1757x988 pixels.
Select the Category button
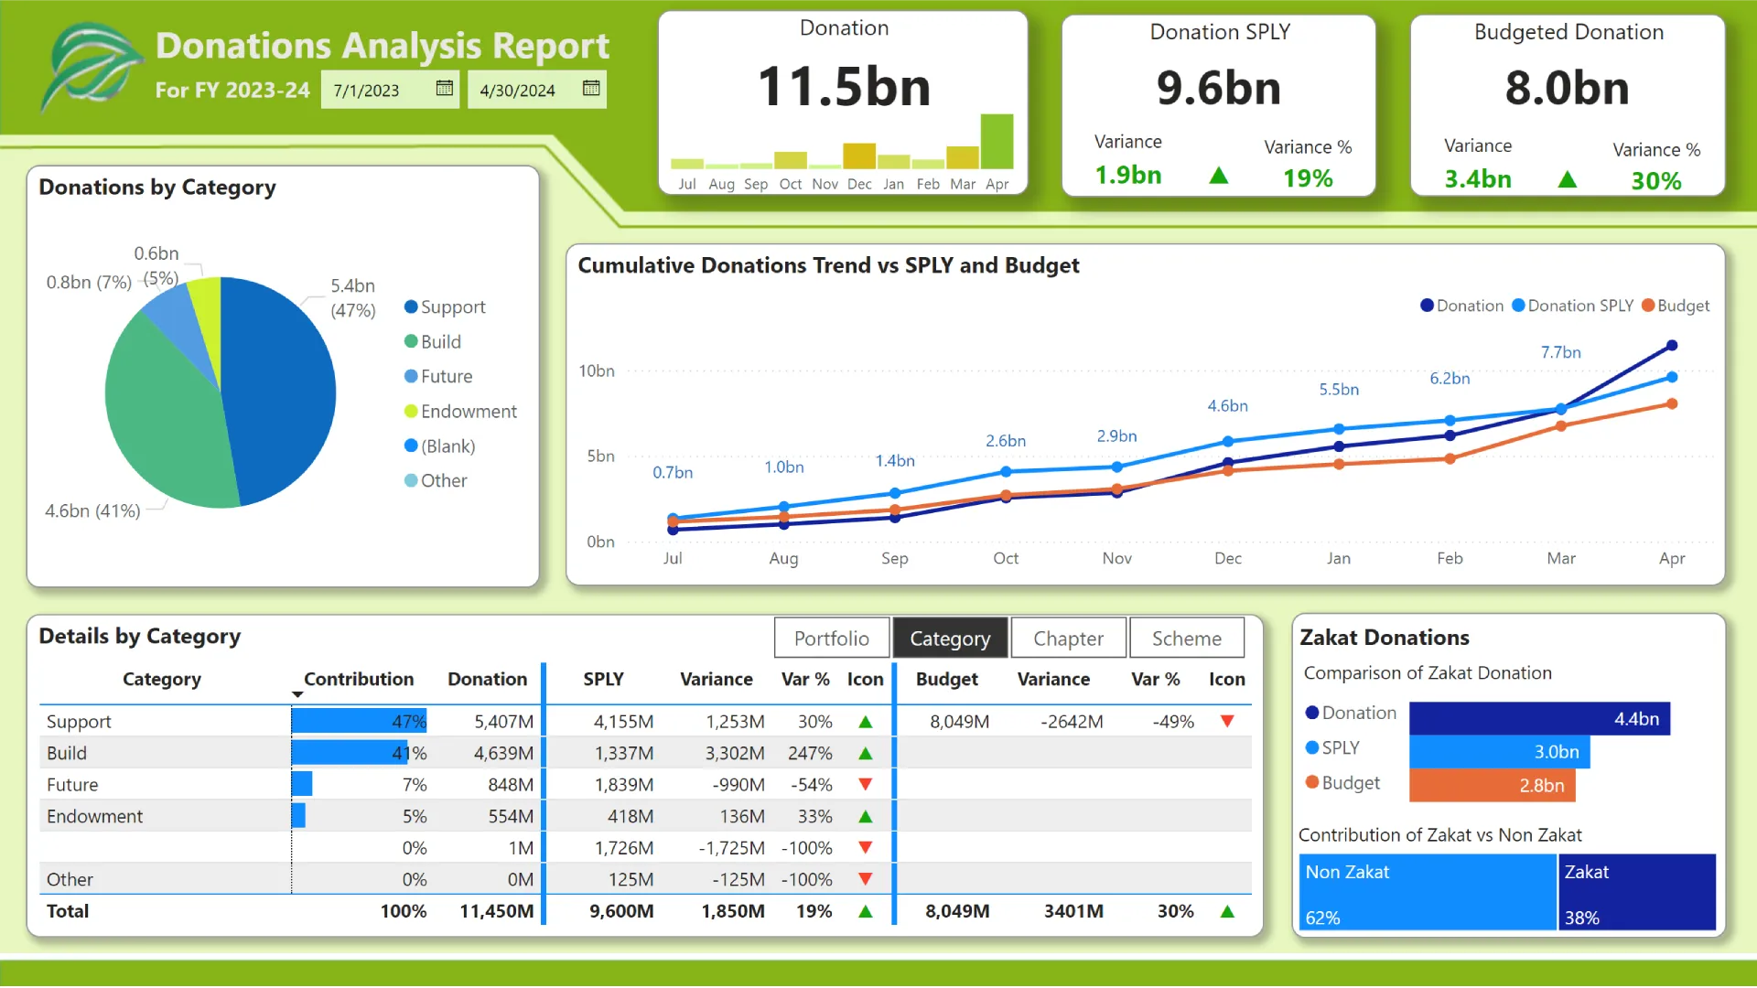(950, 639)
